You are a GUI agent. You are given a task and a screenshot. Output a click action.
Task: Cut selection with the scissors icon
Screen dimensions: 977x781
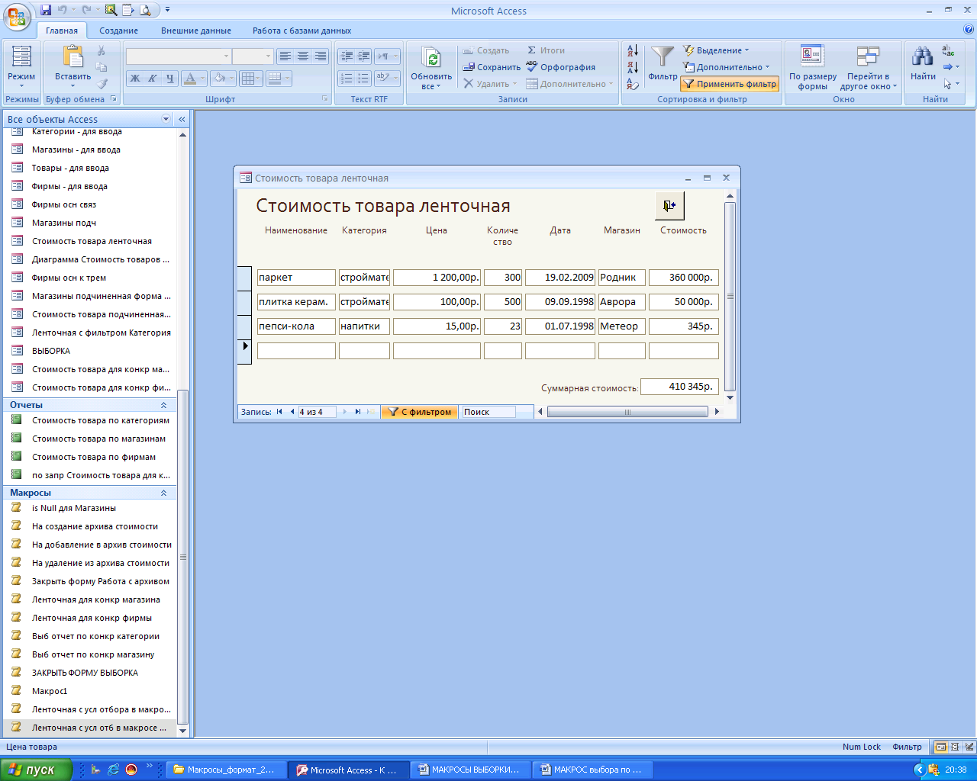[102, 50]
